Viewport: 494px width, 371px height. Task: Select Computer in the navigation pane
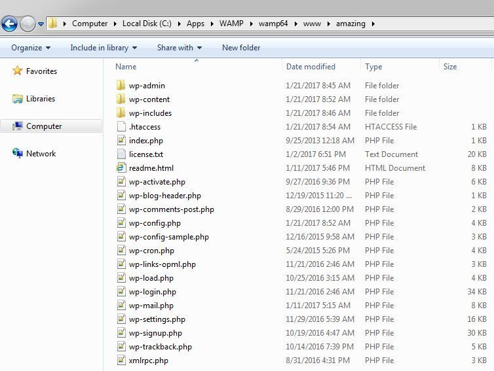click(x=51, y=126)
